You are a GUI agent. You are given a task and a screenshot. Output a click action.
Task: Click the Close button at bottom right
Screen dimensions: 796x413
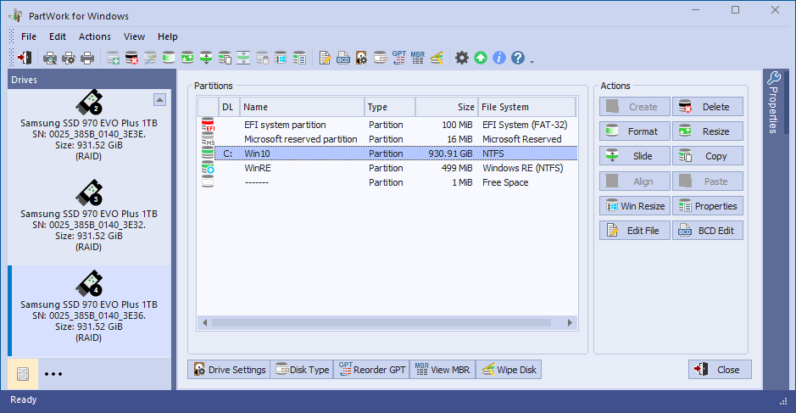coord(720,369)
